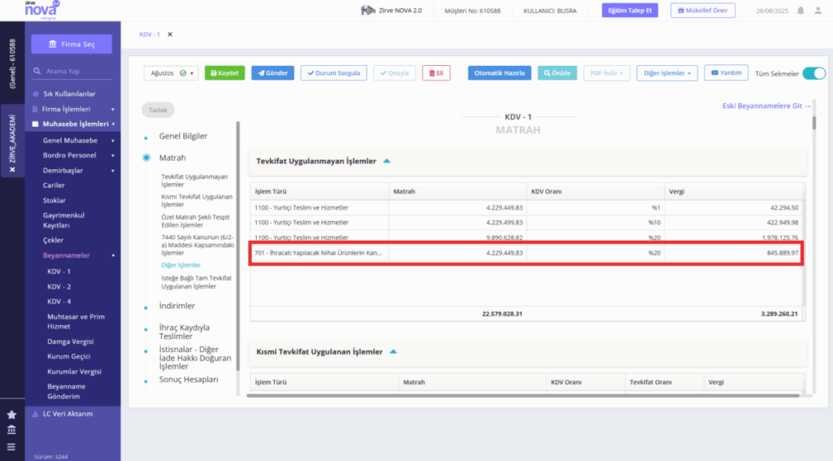
Task: Follow Eski Beyannamelere Git link
Action: [766, 107]
